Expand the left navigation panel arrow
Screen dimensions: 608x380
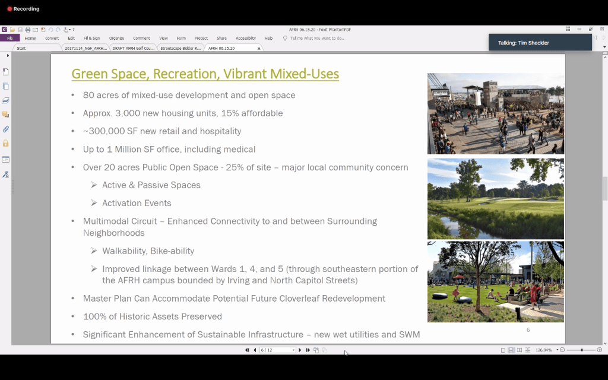pos(8,55)
